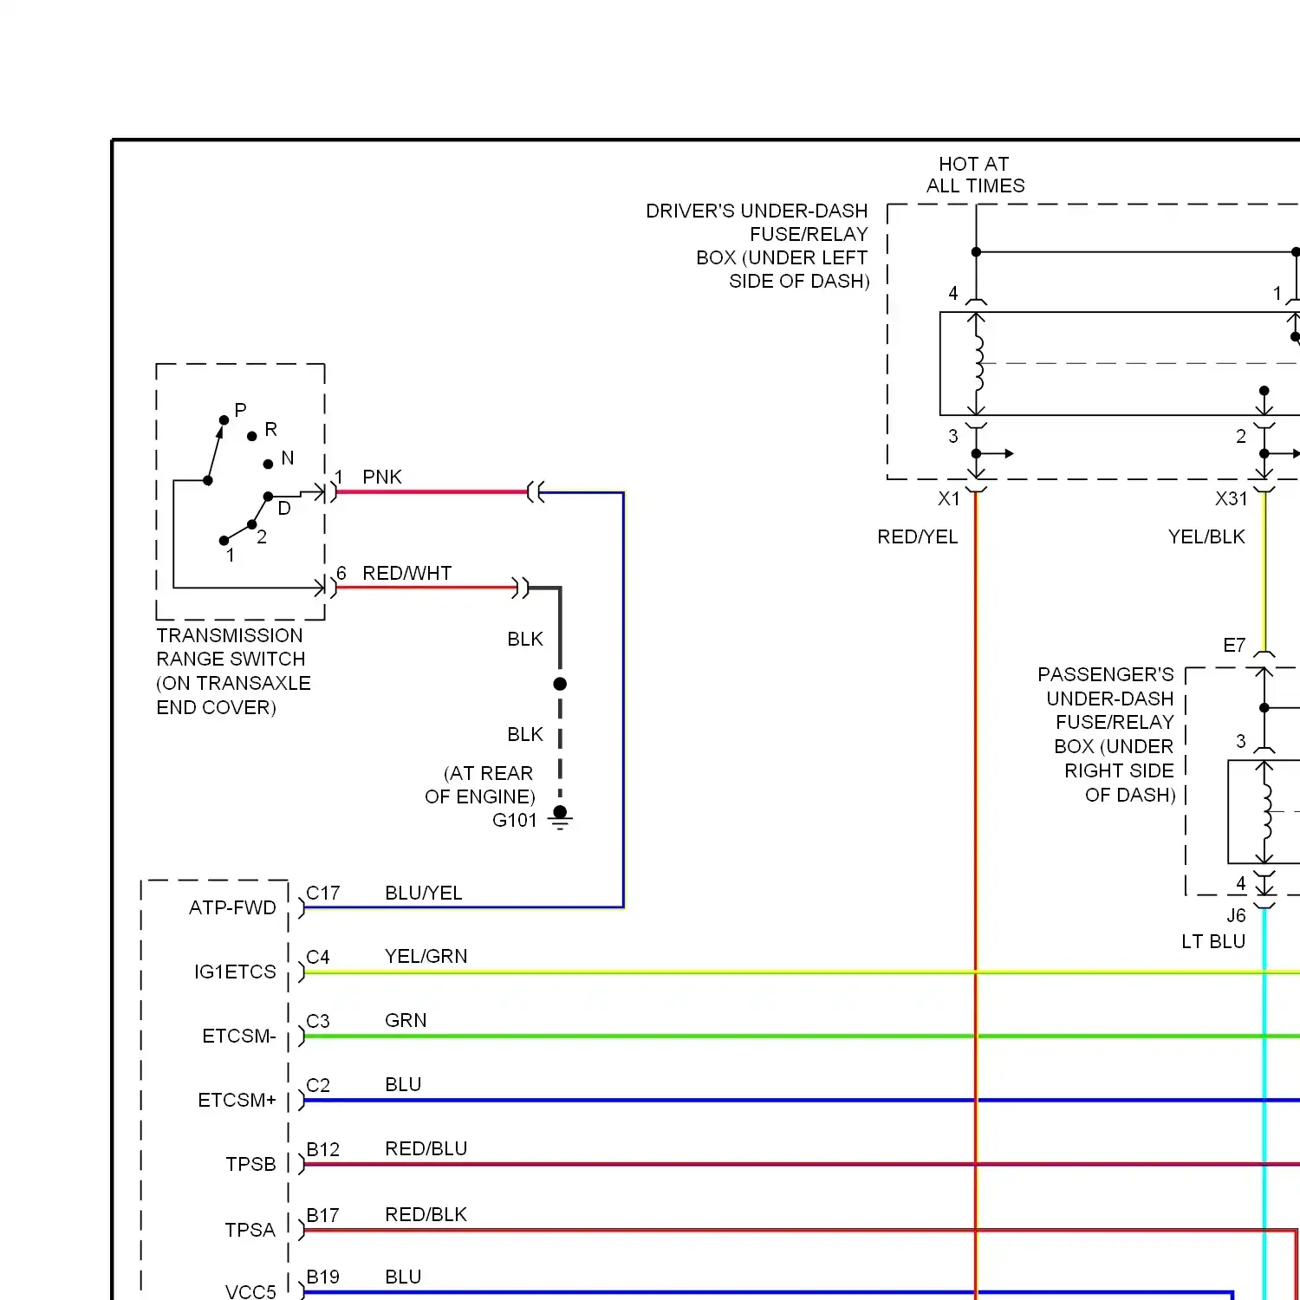Click the TPSA pin label

pos(250,1230)
